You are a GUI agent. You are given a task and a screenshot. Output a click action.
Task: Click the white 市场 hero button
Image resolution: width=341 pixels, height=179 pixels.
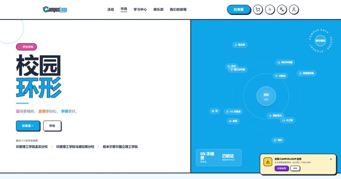click(52, 126)
